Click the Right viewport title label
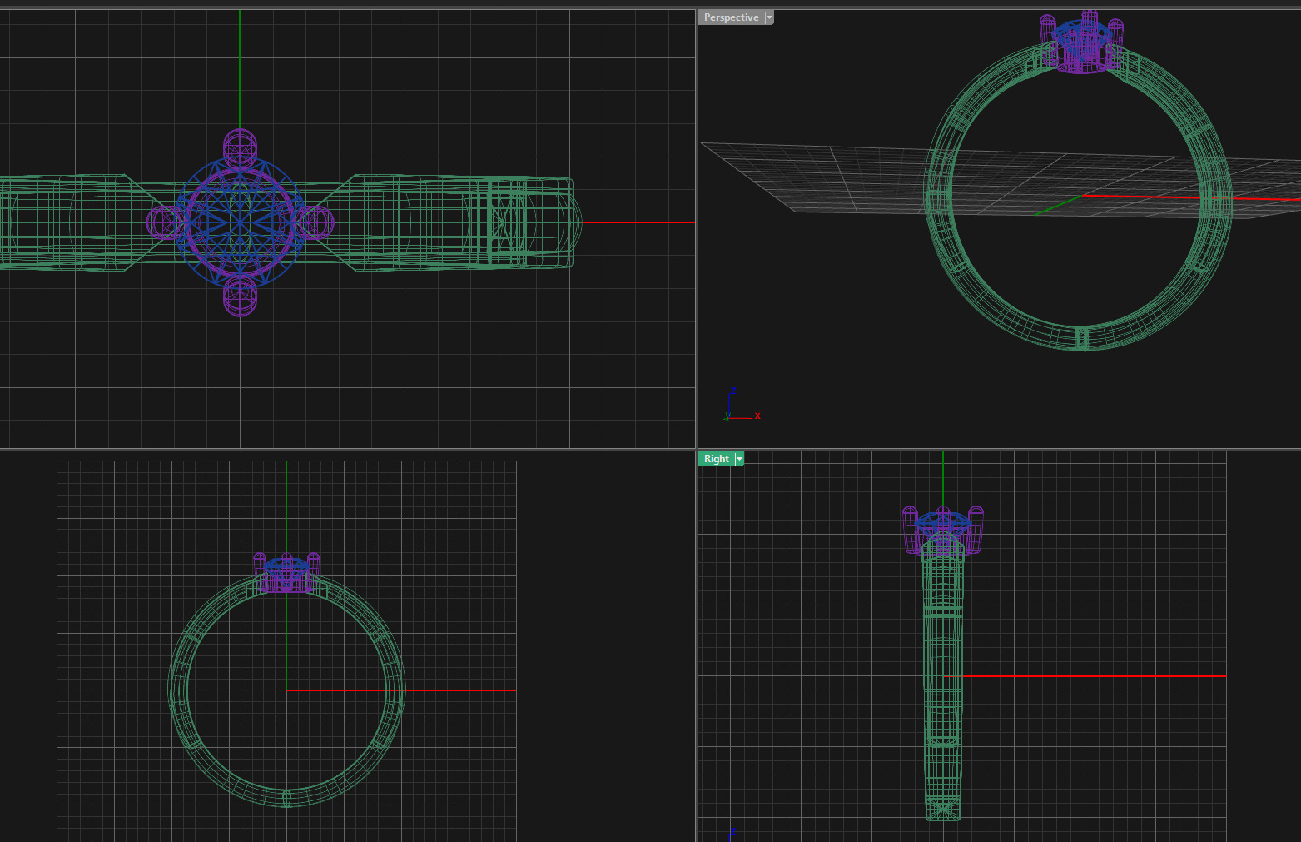This screenshot has height=842, width=1301. coord(716,459)
